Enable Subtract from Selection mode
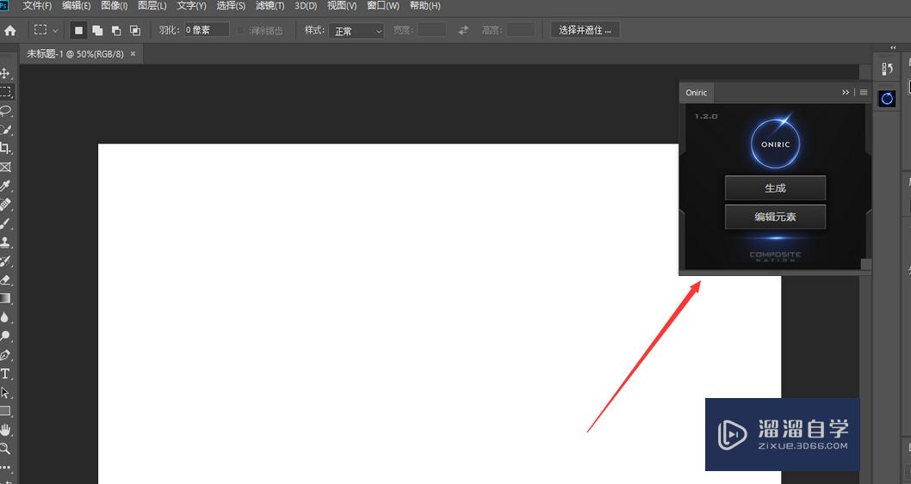Image resolution: width=911 pixels, height=484 pixels. (116, 30)
